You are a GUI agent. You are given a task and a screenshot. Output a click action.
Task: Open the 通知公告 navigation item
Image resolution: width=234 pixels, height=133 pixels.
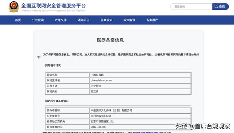[84, 20]
